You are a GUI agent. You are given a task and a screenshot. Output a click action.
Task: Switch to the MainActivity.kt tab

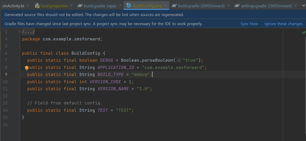(x=13, y=6)
